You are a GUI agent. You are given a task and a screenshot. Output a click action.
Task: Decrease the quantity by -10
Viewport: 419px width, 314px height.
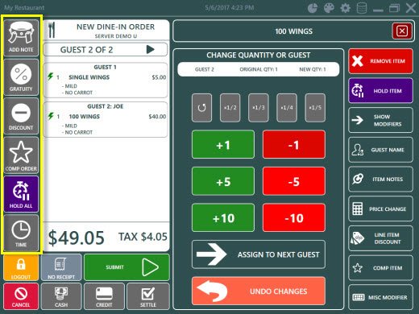294,217
